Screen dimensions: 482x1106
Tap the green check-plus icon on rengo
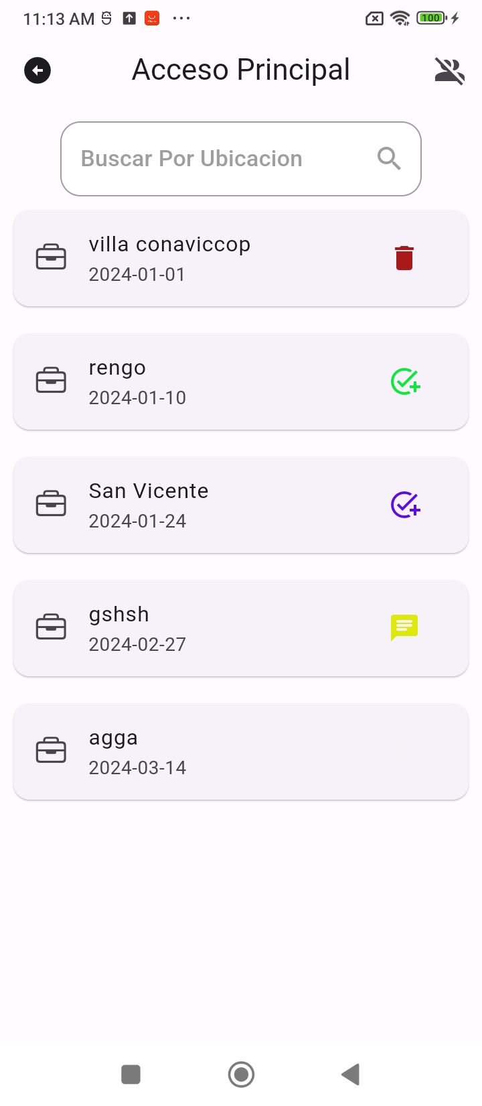[405, 381]
